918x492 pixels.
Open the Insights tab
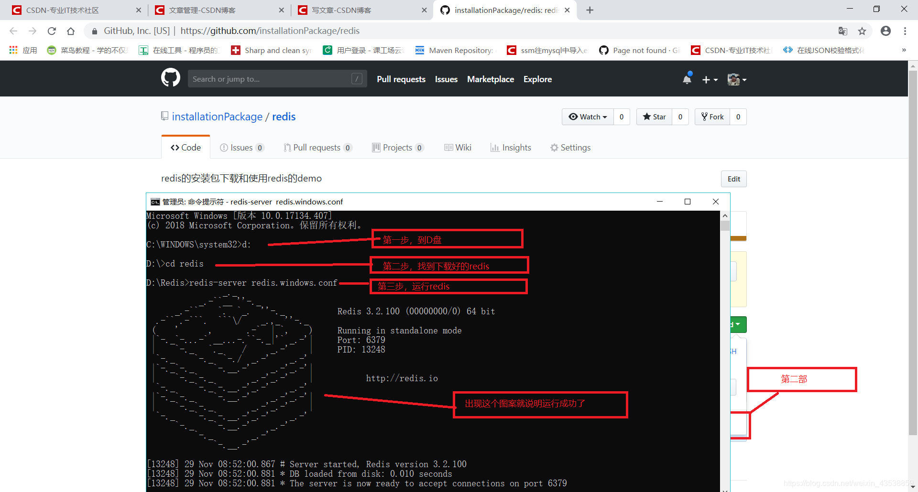tap(511, 148)
